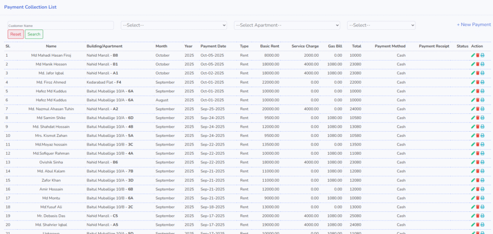Click the Basic Rent column header
This screenshot has width=493, height=234.
270,46
